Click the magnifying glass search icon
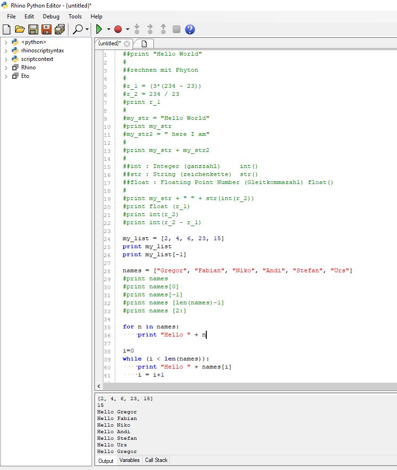 [x=78, y=30]
